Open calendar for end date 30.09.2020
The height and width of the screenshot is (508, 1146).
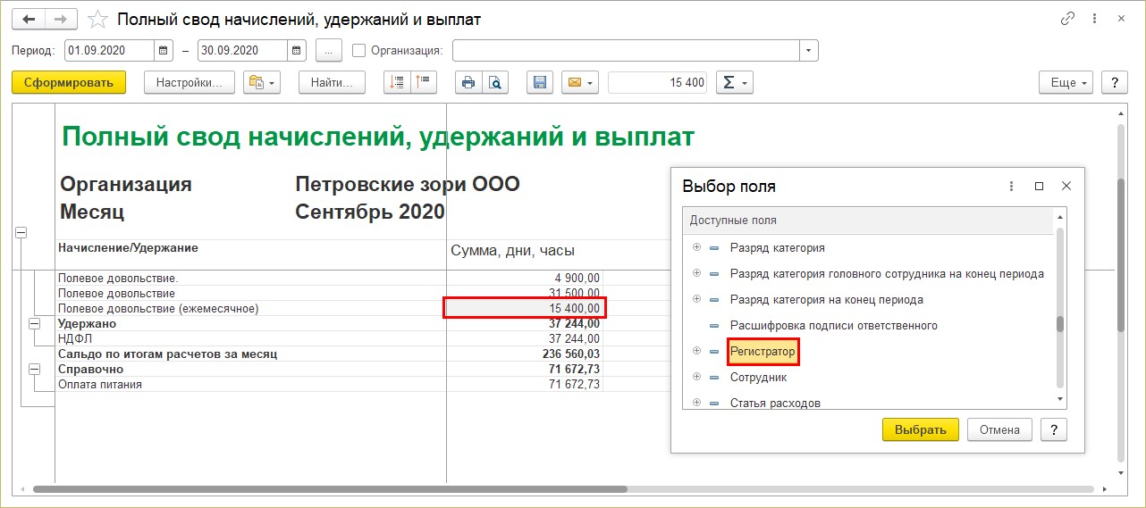pos(297,50)
